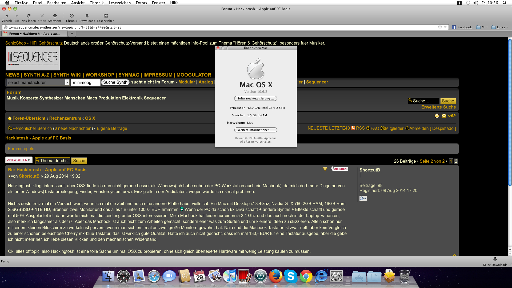512x288 pixels.
Task: Change font size with the A icon
Action: click(452, 116)
